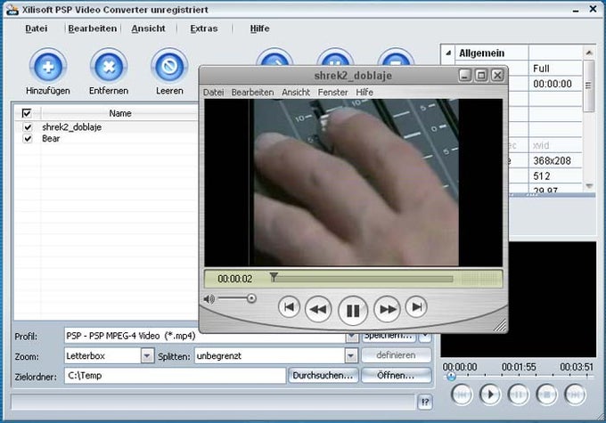This screenshot has width=606, height=423.
Task: Skip to start in shrek2_doblaje player
Action: click(x=289, y=307)
